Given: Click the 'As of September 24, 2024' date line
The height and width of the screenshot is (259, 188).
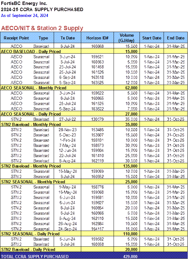Looking at the screenshot, I should pyautogui.click(x=24, y=15).
